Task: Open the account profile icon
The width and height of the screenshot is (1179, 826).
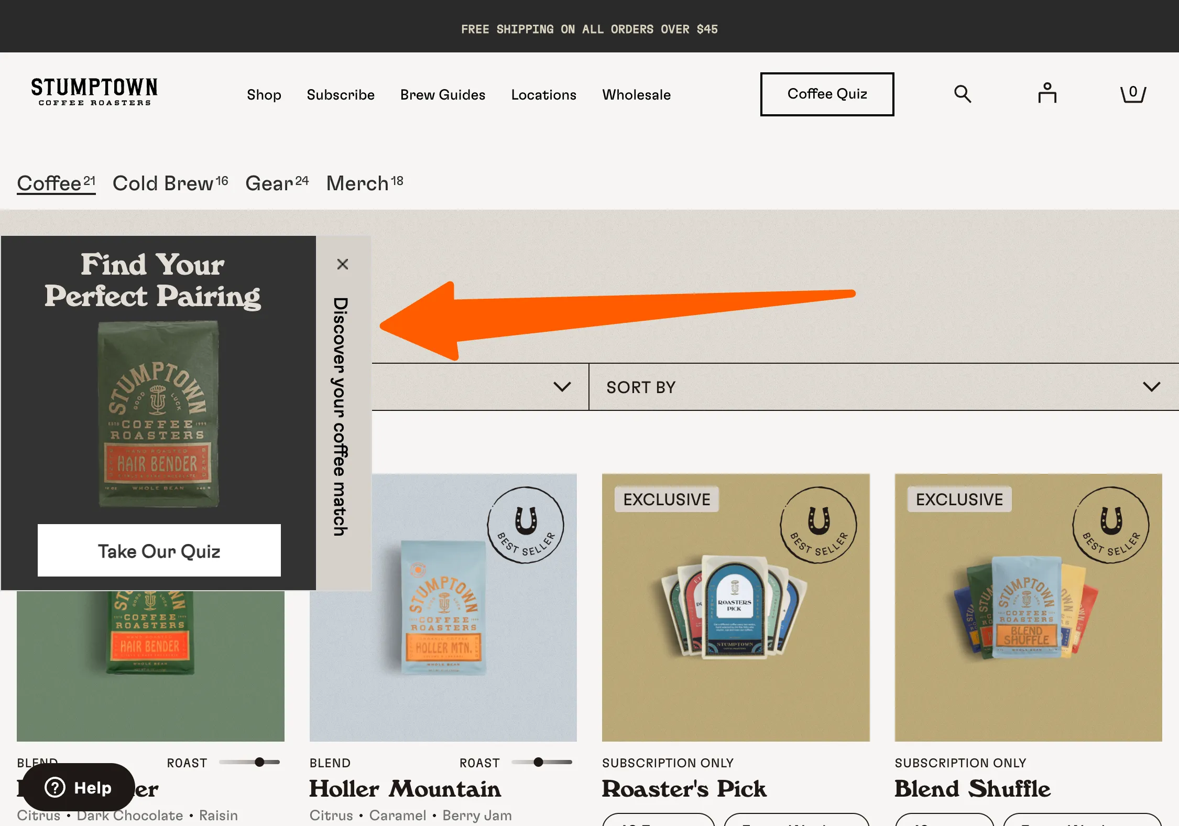Action: click(1047, 93)
